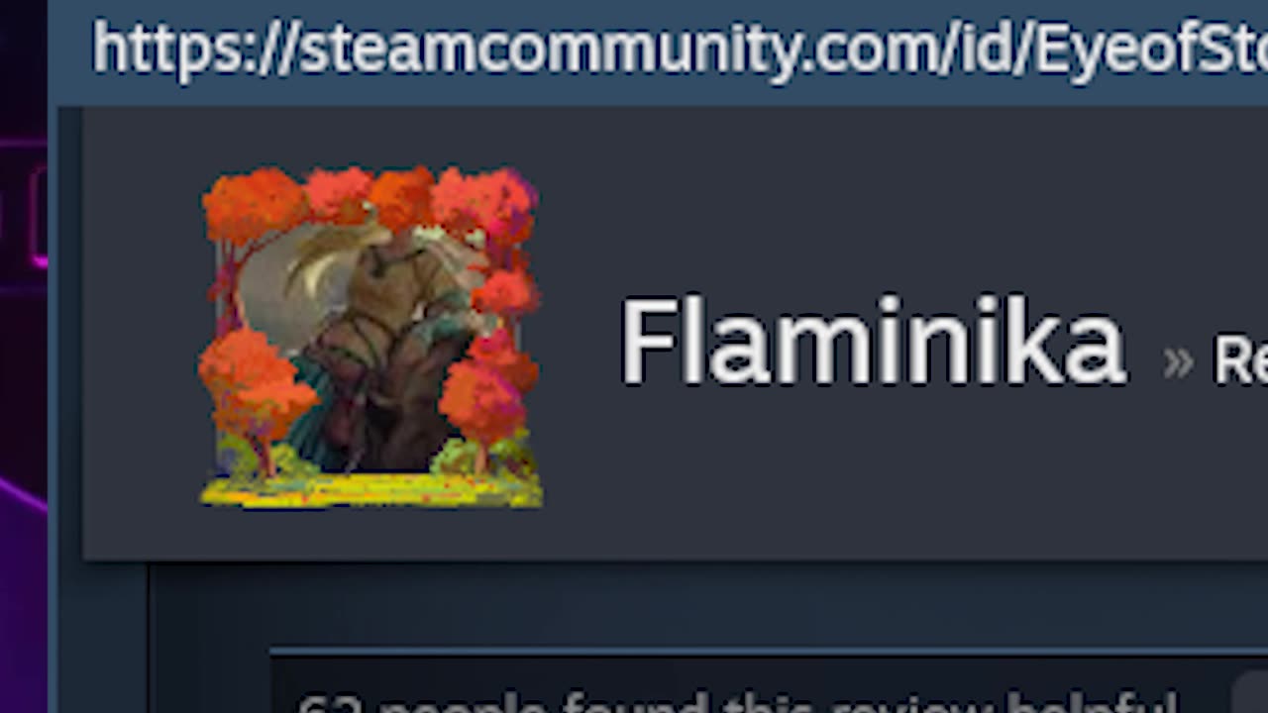The image size is (1268, 713).
Task: Click the purple neon panel at left edge
Action: pos(23,356)
